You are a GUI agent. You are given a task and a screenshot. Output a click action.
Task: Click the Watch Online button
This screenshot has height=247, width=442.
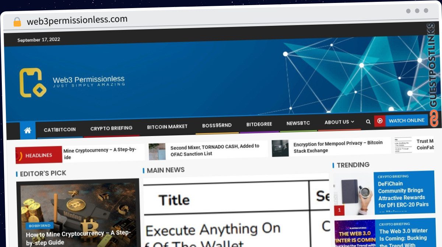click(x=401, y=121)
